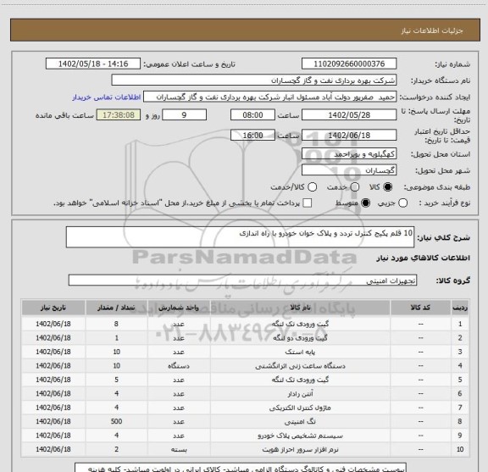Image resolution: width=488 pixels, height=472 pixels.
Task: Click the remaining days field showing 9
Action: [184, 115]
